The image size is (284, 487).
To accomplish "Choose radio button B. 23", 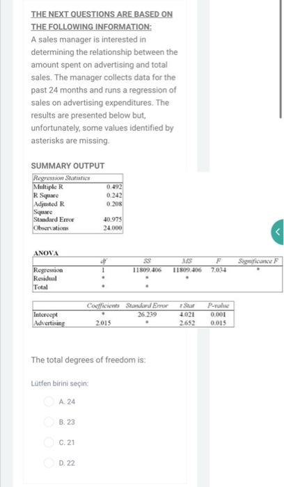I will pos(49,422).
